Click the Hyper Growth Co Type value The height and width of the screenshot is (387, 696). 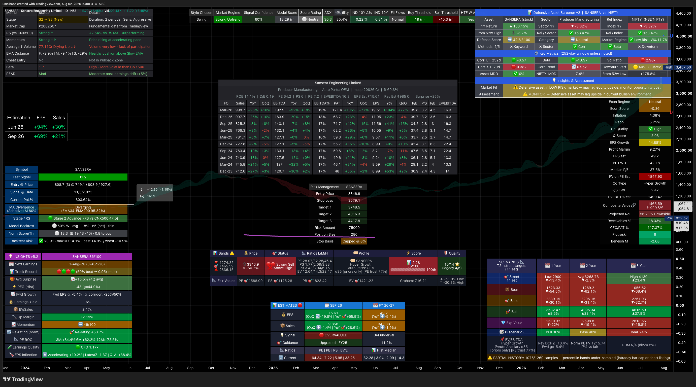click(x=655, y=183)
